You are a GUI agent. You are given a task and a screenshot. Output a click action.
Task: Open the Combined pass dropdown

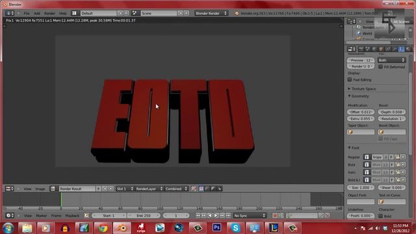pyautogui.click(x=176, y=188)
